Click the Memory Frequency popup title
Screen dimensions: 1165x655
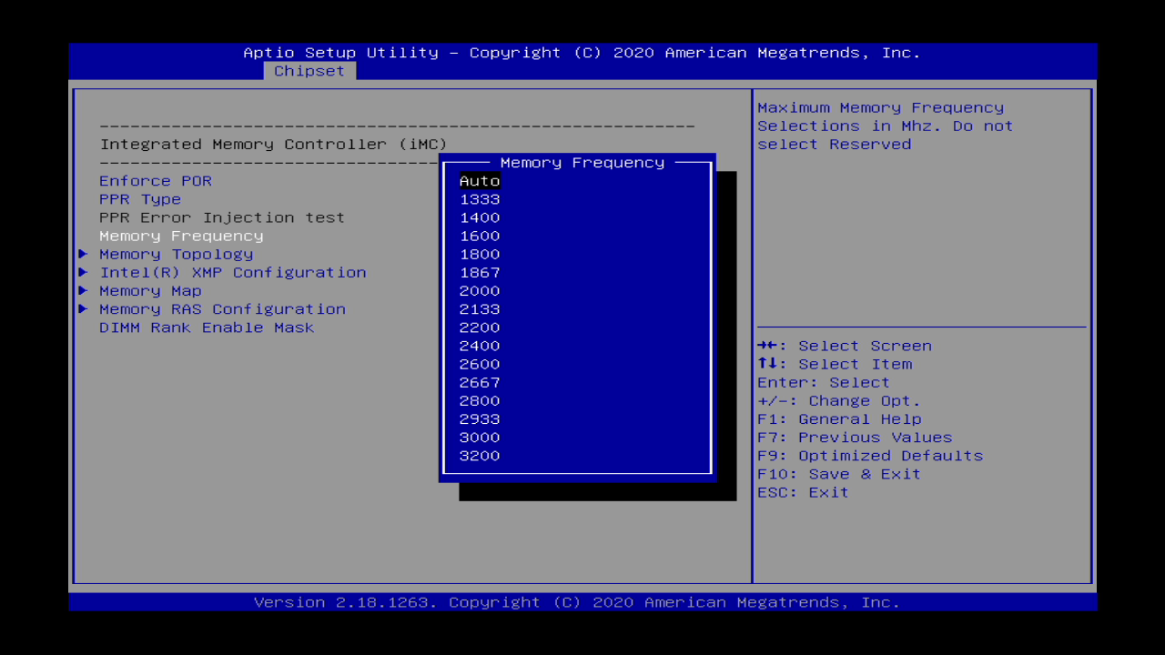tap(582, 162)
